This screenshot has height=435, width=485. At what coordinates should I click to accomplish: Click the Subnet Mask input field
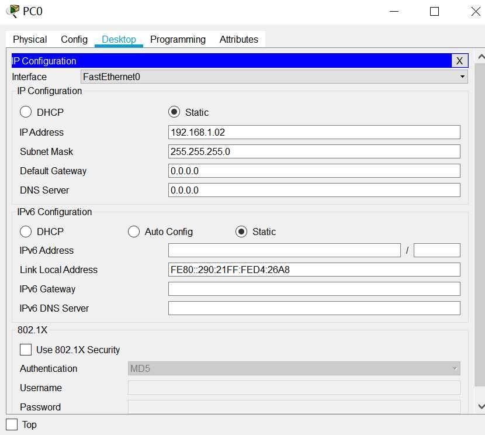click(x=314, y=151)
